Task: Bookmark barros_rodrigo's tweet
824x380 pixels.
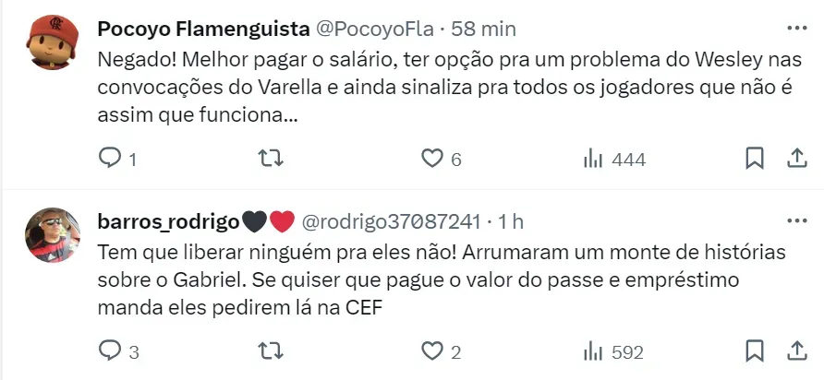Action: click(x=755, y=351)
